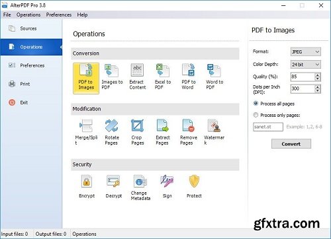Open the Watermark tool
331x239 pixels.
214,132
